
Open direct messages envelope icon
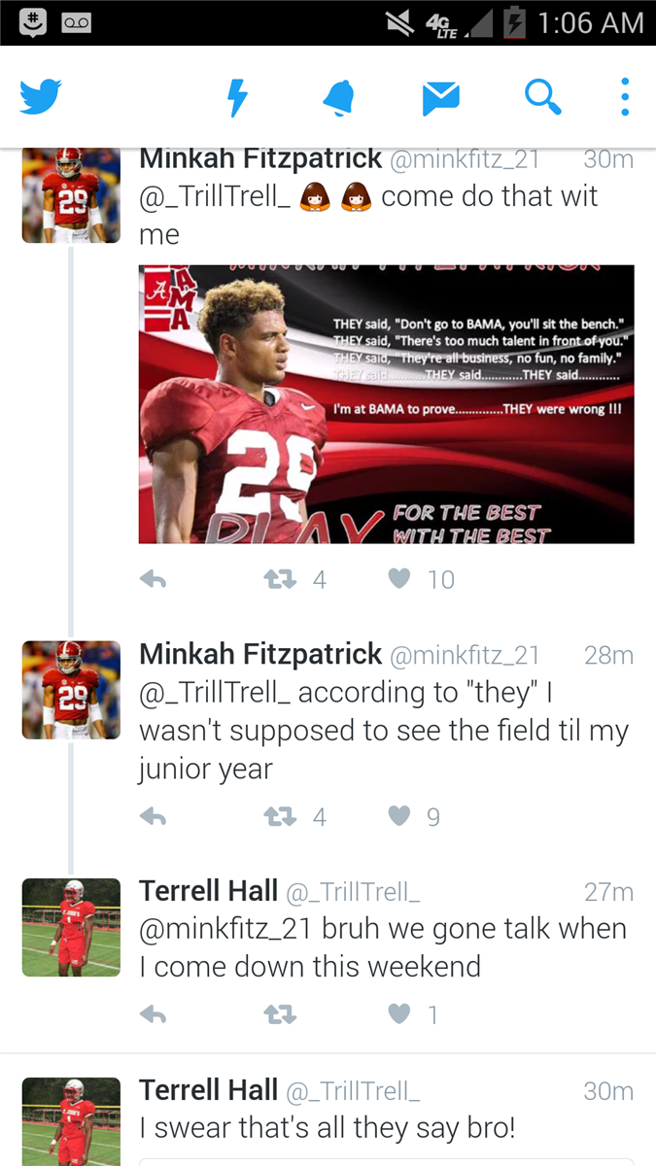pyautogui.click(x=440, y=97)
